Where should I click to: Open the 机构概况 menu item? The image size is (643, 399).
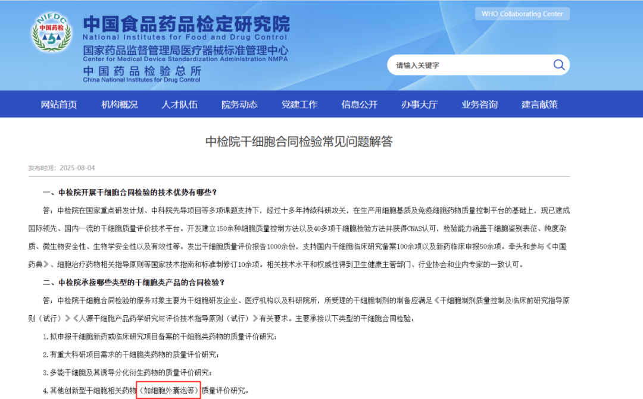click(119, 105)
